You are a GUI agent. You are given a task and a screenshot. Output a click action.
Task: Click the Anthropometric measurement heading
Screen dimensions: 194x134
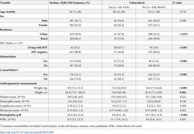(18, 83)
